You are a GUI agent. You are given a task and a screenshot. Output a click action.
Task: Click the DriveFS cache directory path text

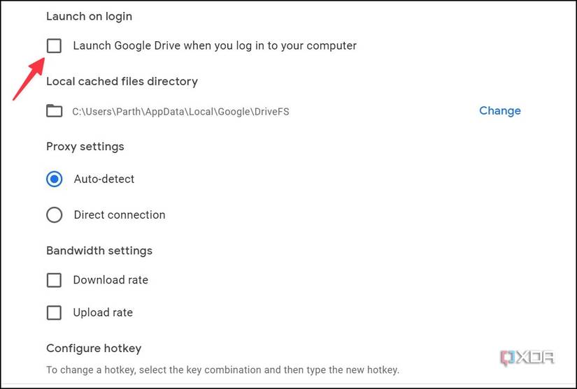click(x=180, y=111)
